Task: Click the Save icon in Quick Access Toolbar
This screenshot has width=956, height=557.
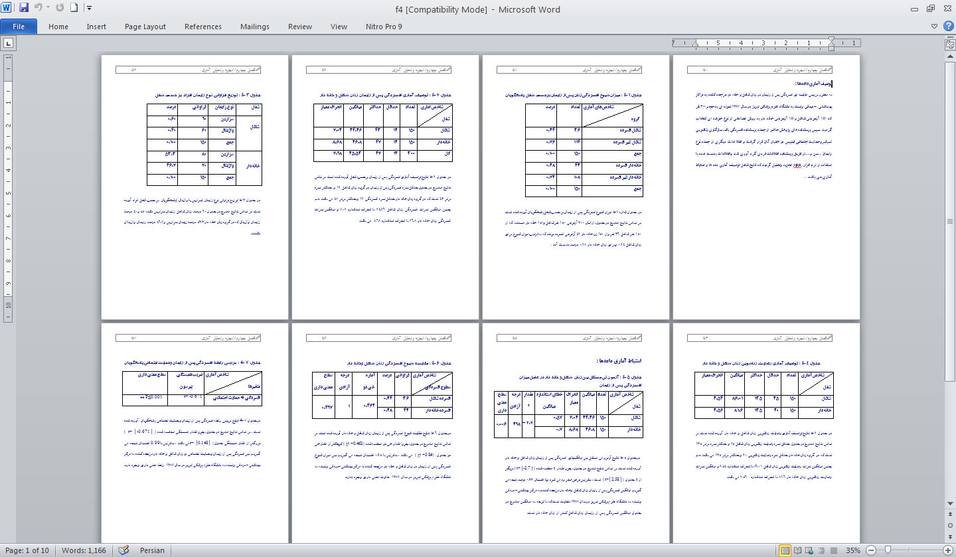Action: [24, 9]
